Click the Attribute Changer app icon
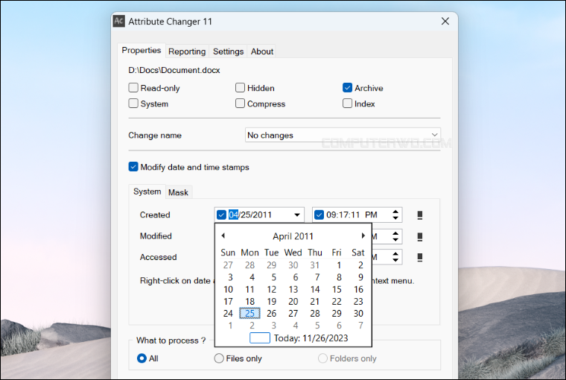 tap(118, 21)
